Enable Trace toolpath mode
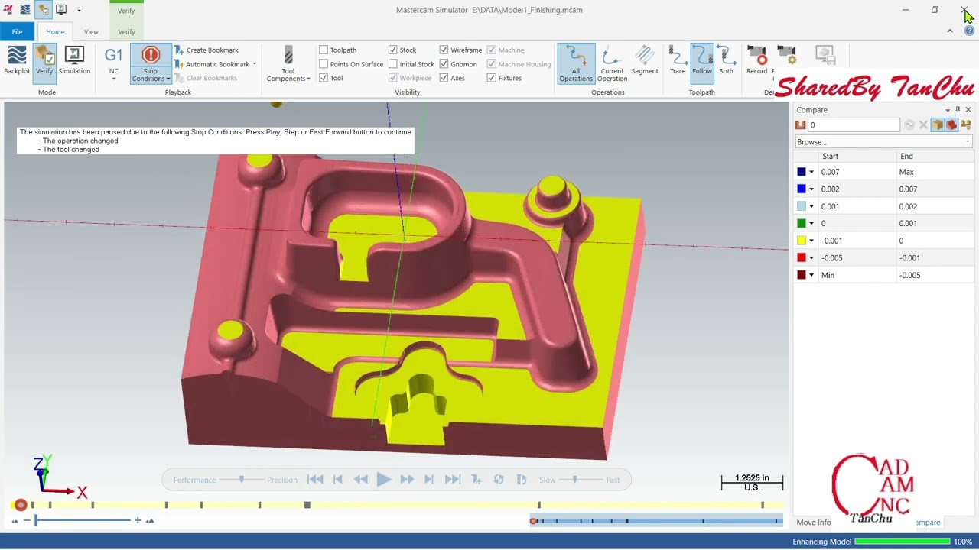This screenshot has width=979, height=550. tap(678, 61)
